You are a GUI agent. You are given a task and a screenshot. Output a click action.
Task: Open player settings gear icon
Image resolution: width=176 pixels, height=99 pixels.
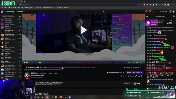(129, 62)
